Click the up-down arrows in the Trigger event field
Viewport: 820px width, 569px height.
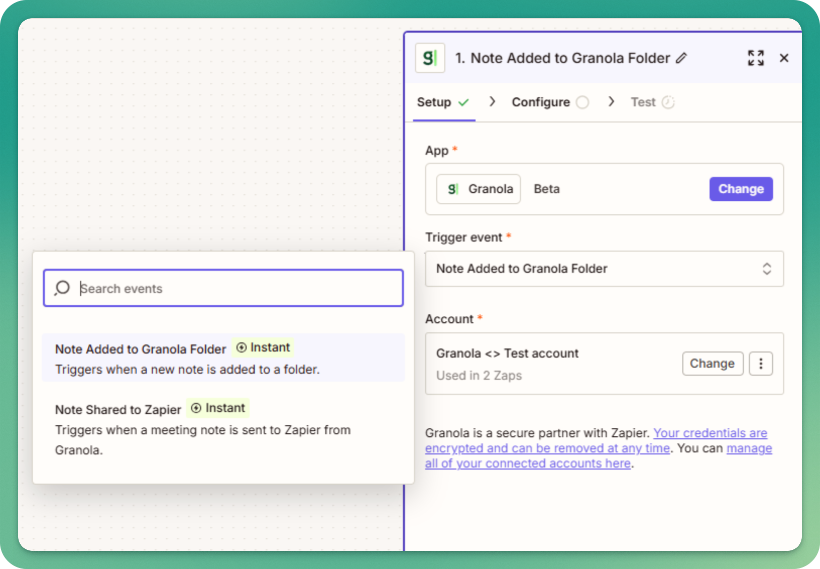click(x=767, y=269)
